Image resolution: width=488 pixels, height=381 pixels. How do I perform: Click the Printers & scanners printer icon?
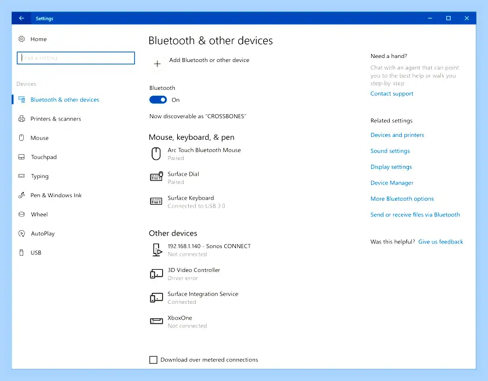21,119
